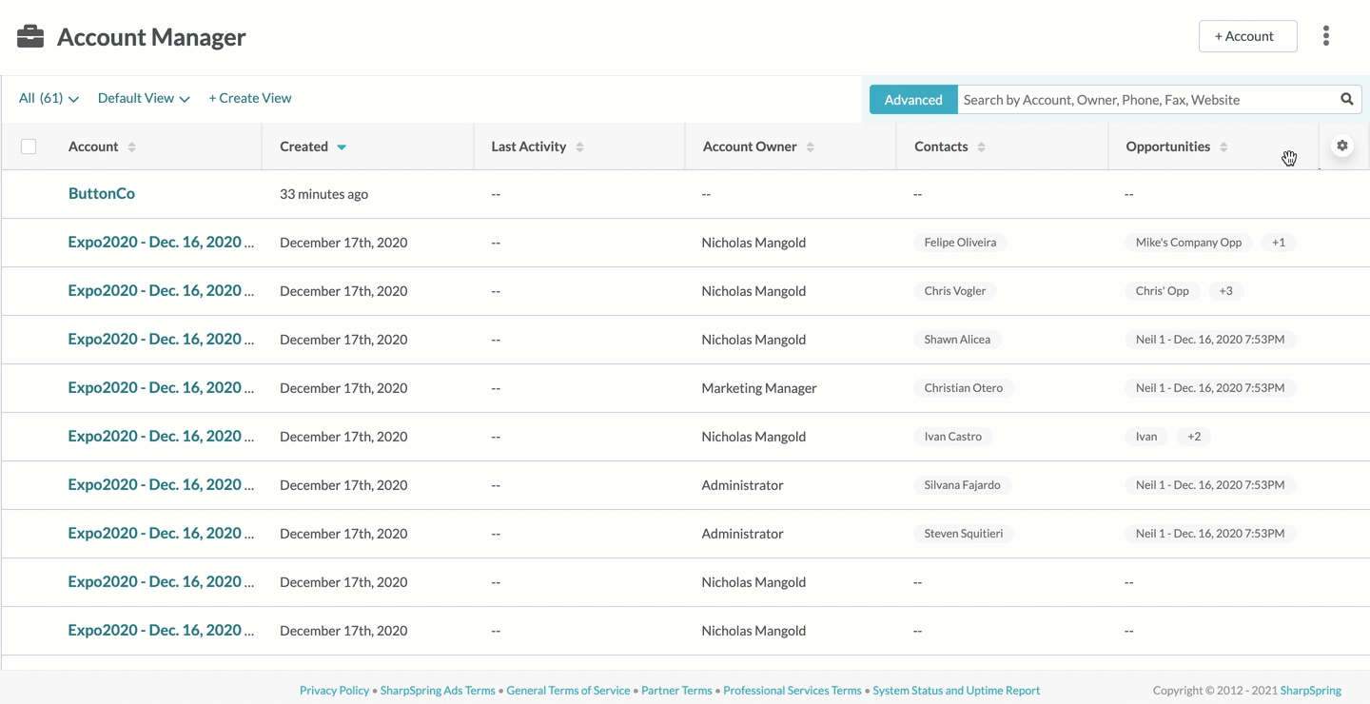Open General Terms of Service link
The width and height of the screenshot is (1370, 704).
568,691
